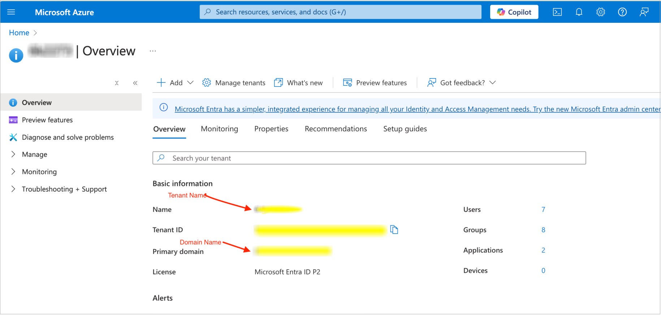Click the Preview features toolbar icon
661x315 pixels.
tap(347, 83)
